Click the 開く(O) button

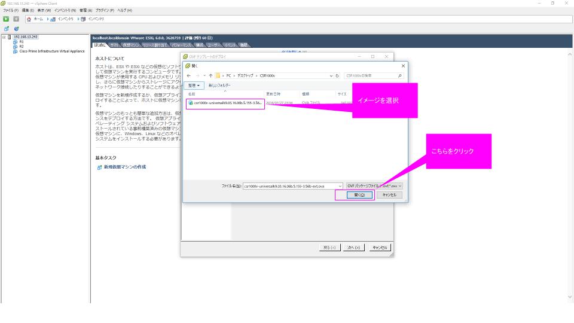point(359,195)
